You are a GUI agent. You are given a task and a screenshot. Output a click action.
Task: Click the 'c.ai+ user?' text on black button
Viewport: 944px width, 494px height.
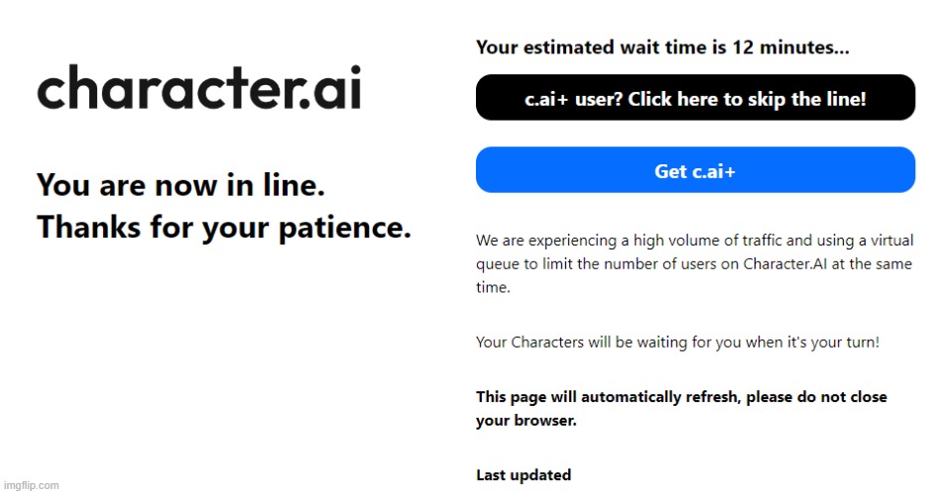click(x=573, y=99)
